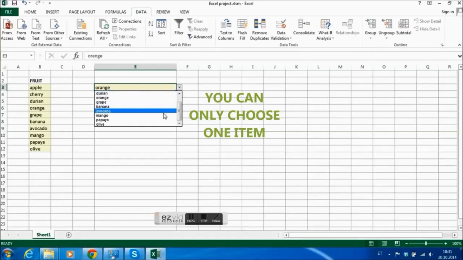Open the Excel Help question mark
This screenshot has height=260, width=463.
pyautogui.click(x=420, y=3)
